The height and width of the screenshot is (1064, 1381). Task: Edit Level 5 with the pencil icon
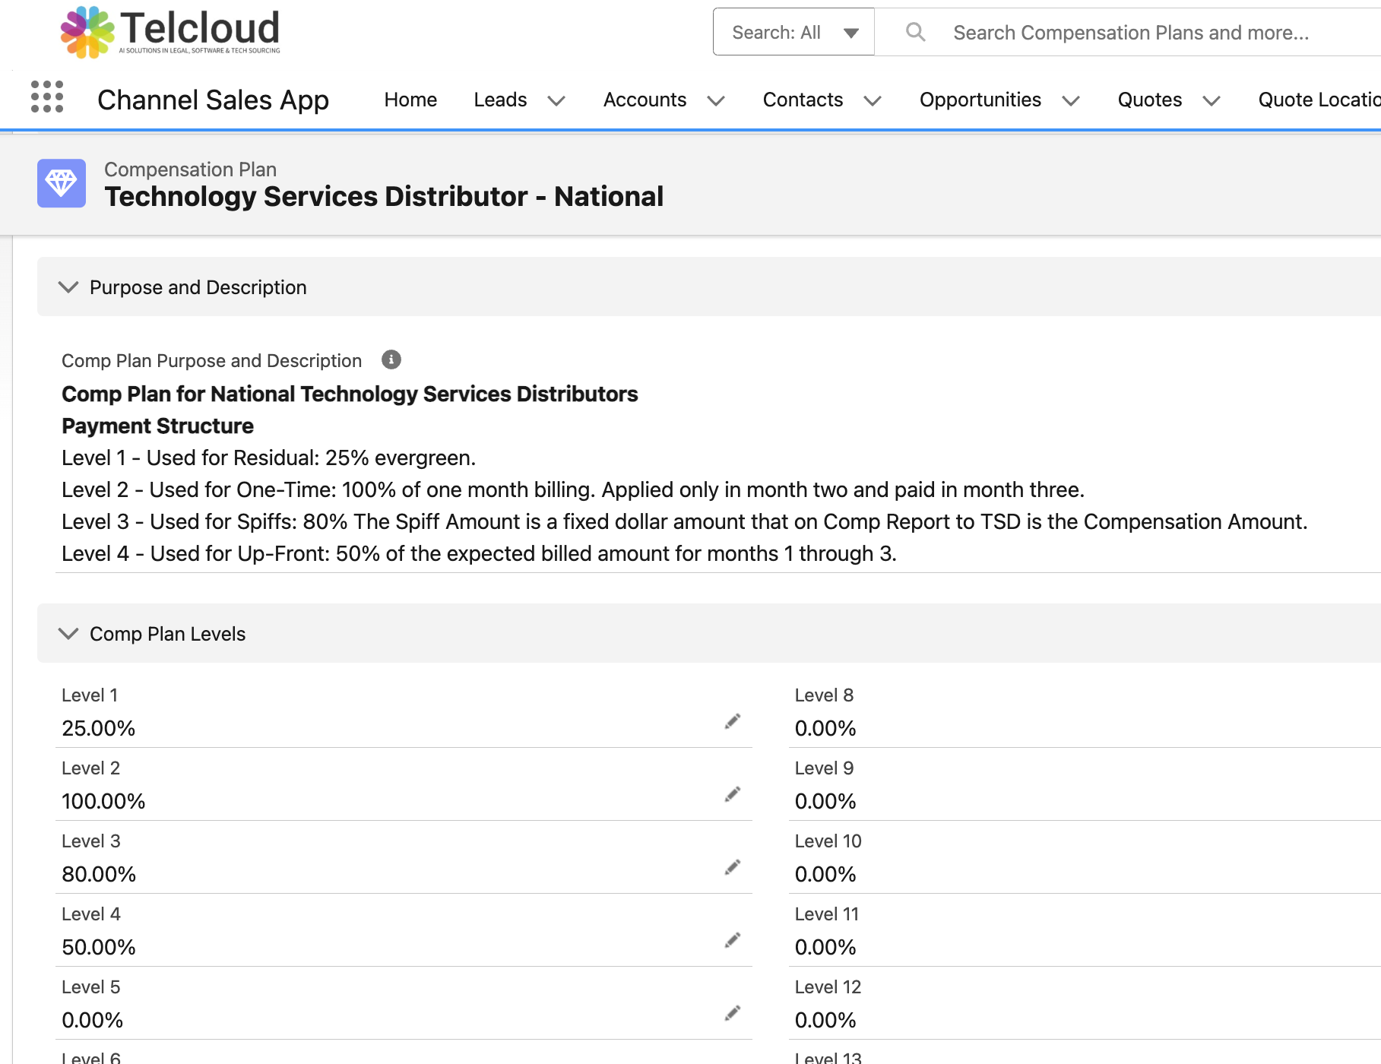pyautogui.click(x=733, y=1013)
